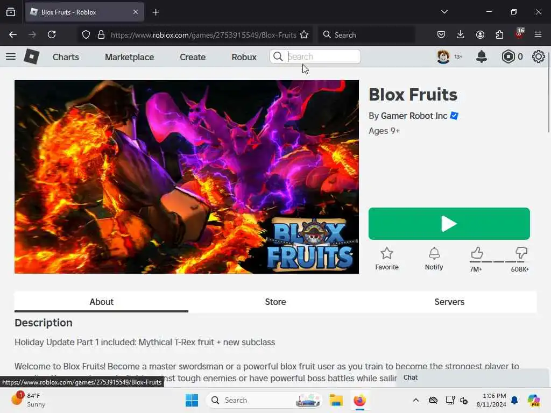Click the '608K+' dislikes count

point(520,269)
